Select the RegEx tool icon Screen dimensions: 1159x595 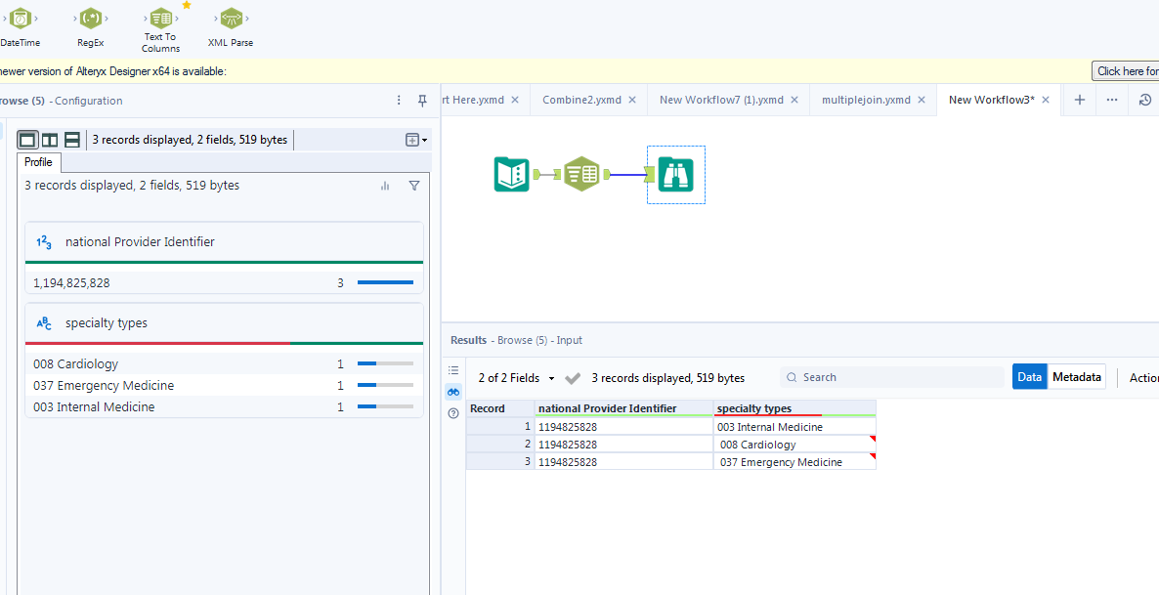[x=90, y=18]
